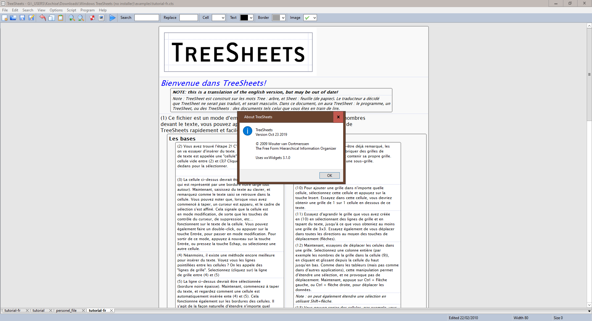The width and height of the screenshot is (592, 321).
Task: Open the Help menu
Action: tap(103, 10)
